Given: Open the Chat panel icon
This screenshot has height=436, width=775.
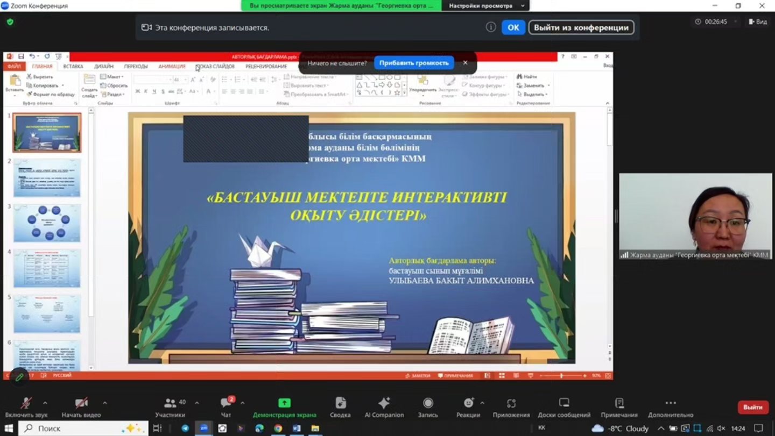Looking at the screenshot, I should pyautogui.click(x=226, y=403).
